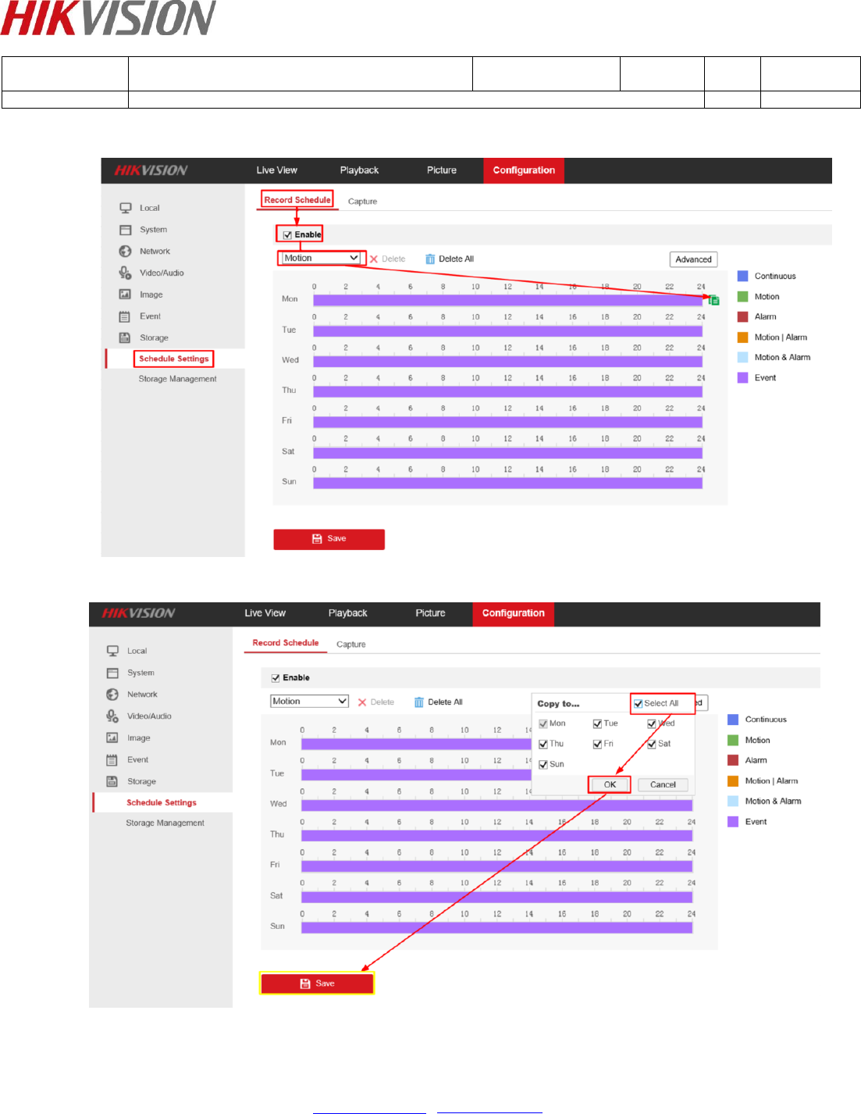Click the red Alarm swatch in second screenshot

coord(733,760)
